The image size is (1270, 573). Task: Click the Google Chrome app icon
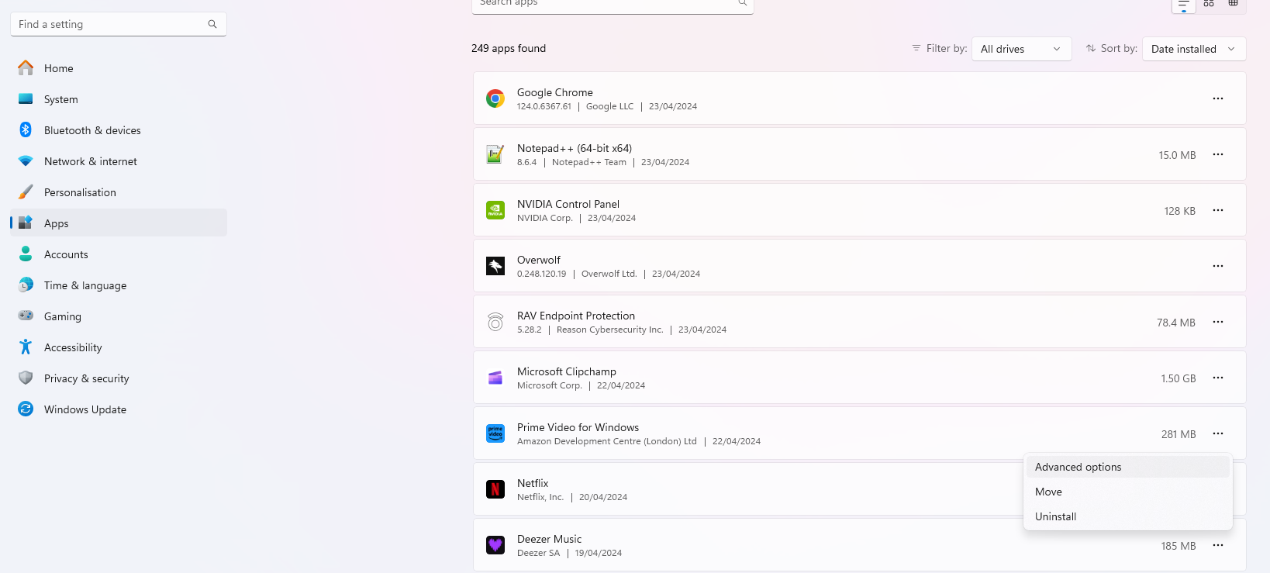pos(495,98)
